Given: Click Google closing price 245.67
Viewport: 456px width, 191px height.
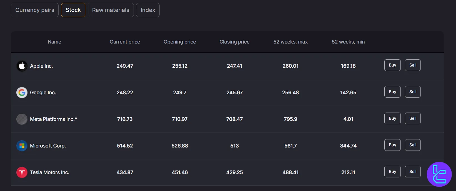Looking at the screenshot, I should click(234, 93).
